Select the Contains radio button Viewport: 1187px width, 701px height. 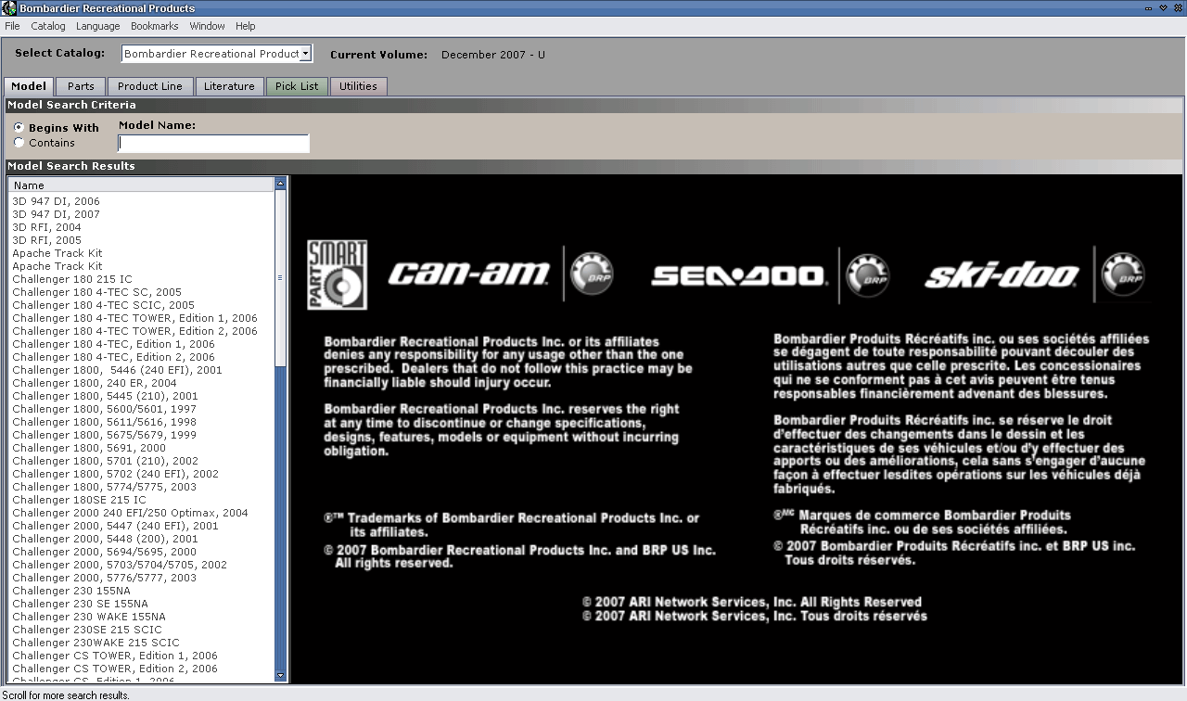[x=19, y=143]
